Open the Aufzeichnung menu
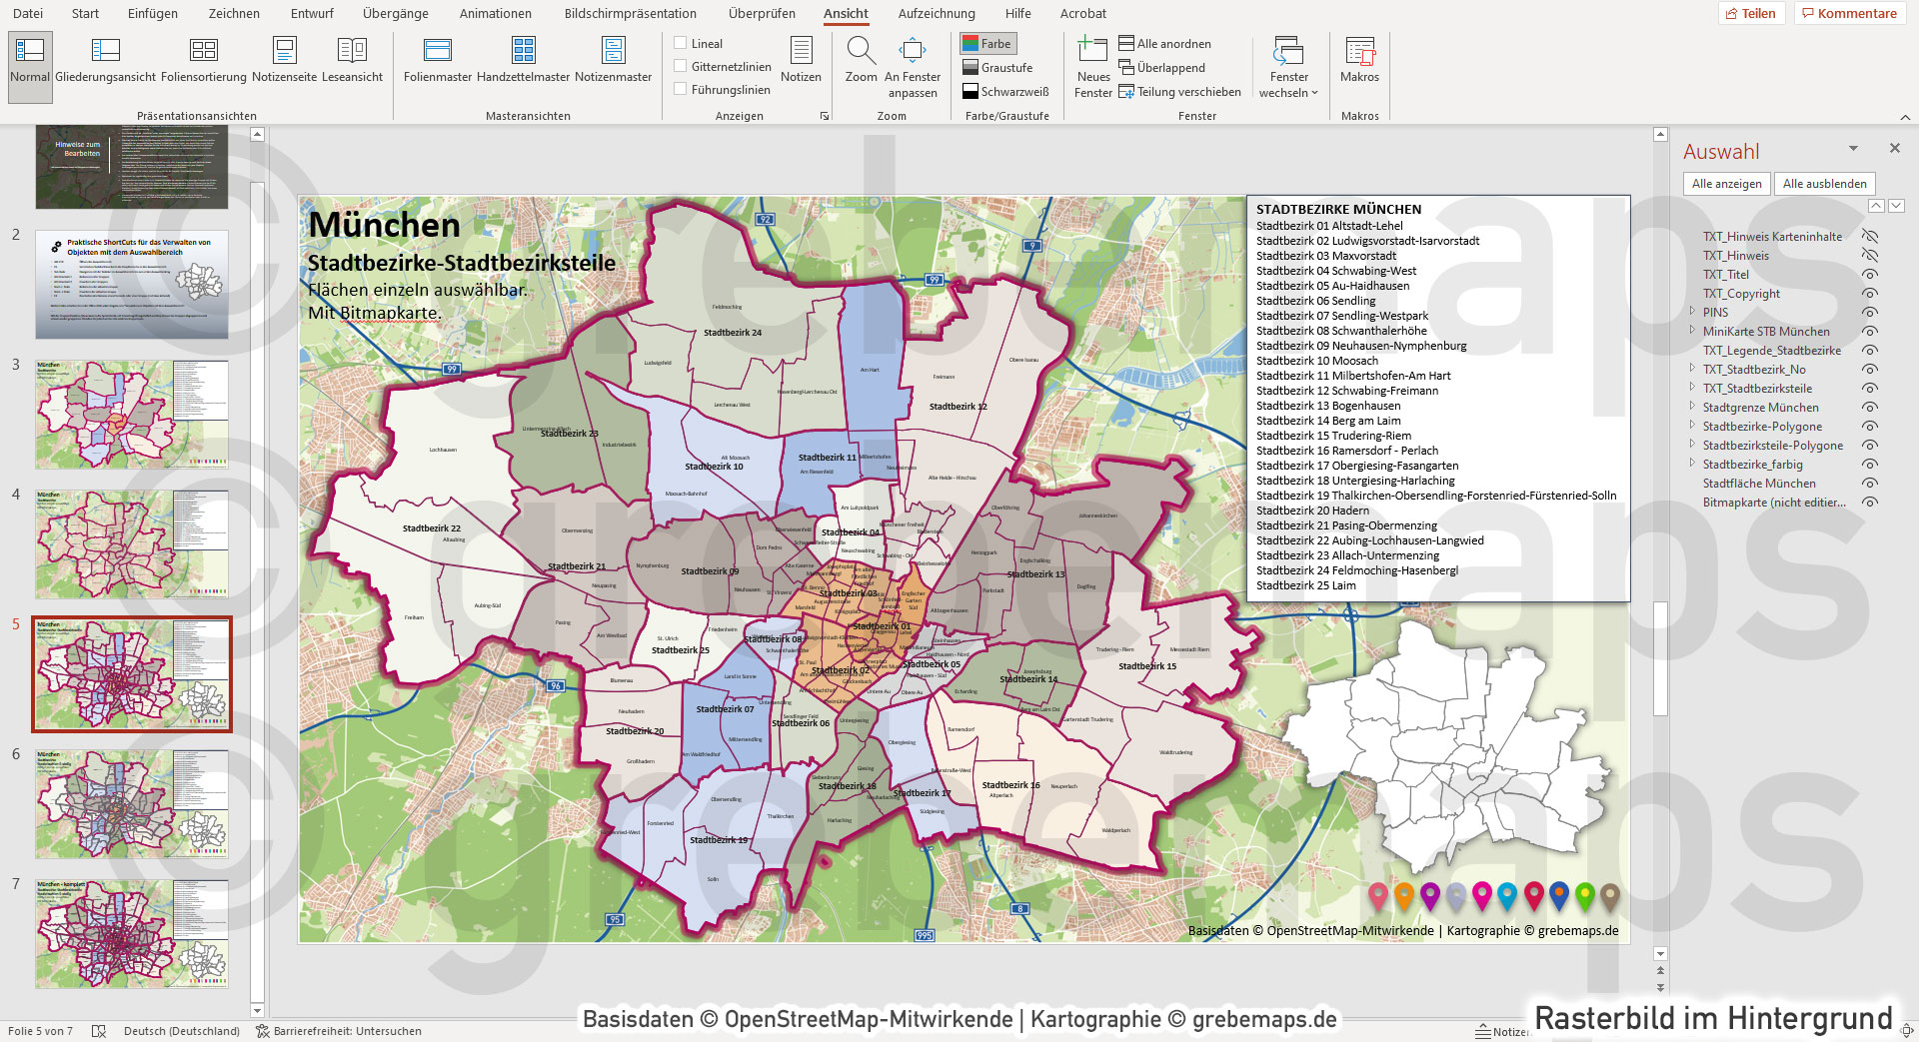The height and width of the screenshot is (1042, 1919). (x=937, y=13)
